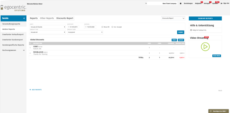Open Kundenspezifische Reporte in the sidebar

(13, 45)
